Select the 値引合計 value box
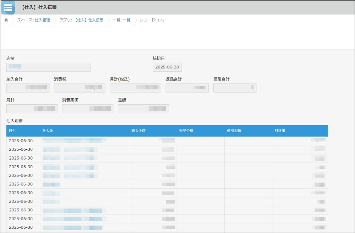The width and height of the screenshot is (355, 233). tap(235, 88)
